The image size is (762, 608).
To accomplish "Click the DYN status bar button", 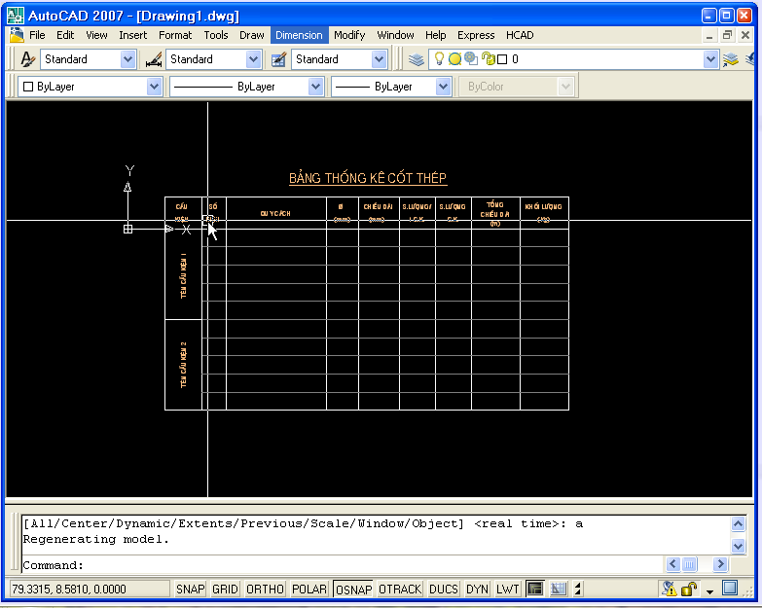I will (477, 589).
